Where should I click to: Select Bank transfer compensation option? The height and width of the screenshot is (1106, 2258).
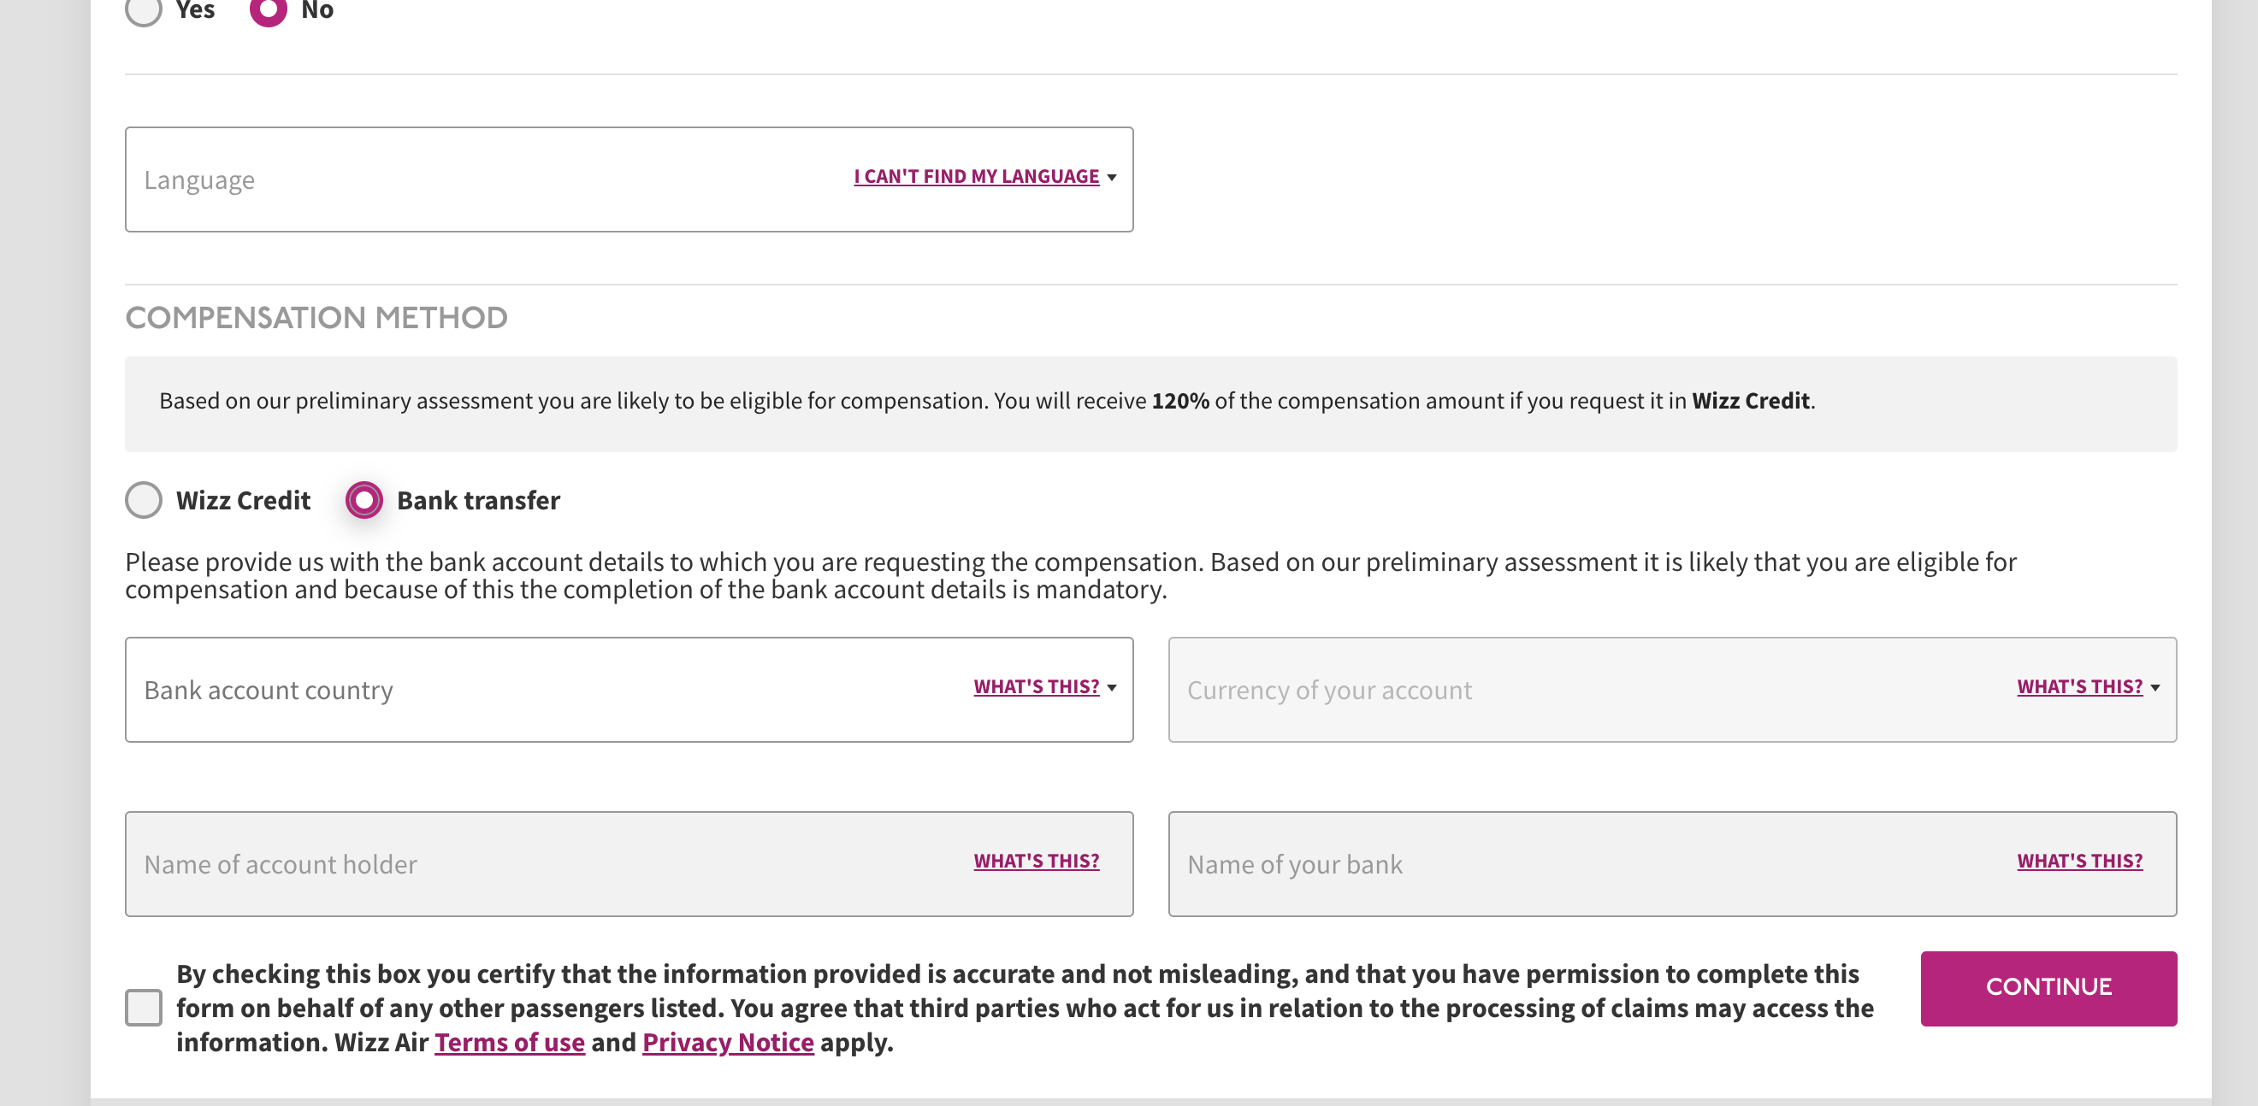364,500
